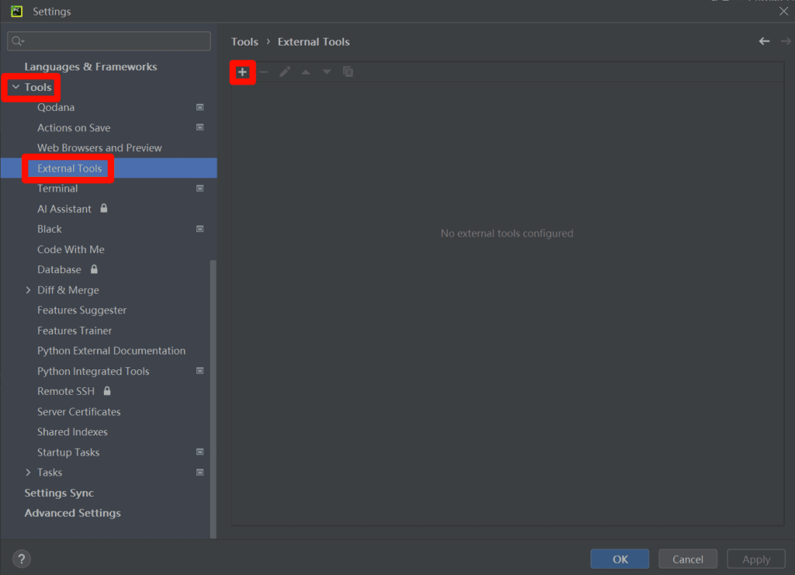Viewport: 795px width, 575px height.
Task: Expand the Diff & Merge node
Action: 29,289
